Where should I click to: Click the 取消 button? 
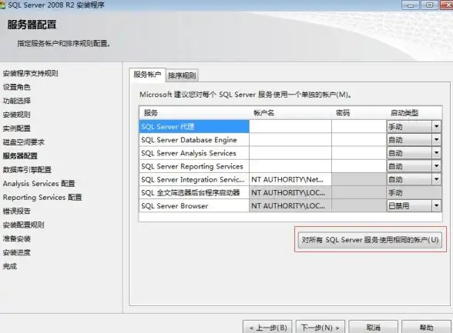373,327
